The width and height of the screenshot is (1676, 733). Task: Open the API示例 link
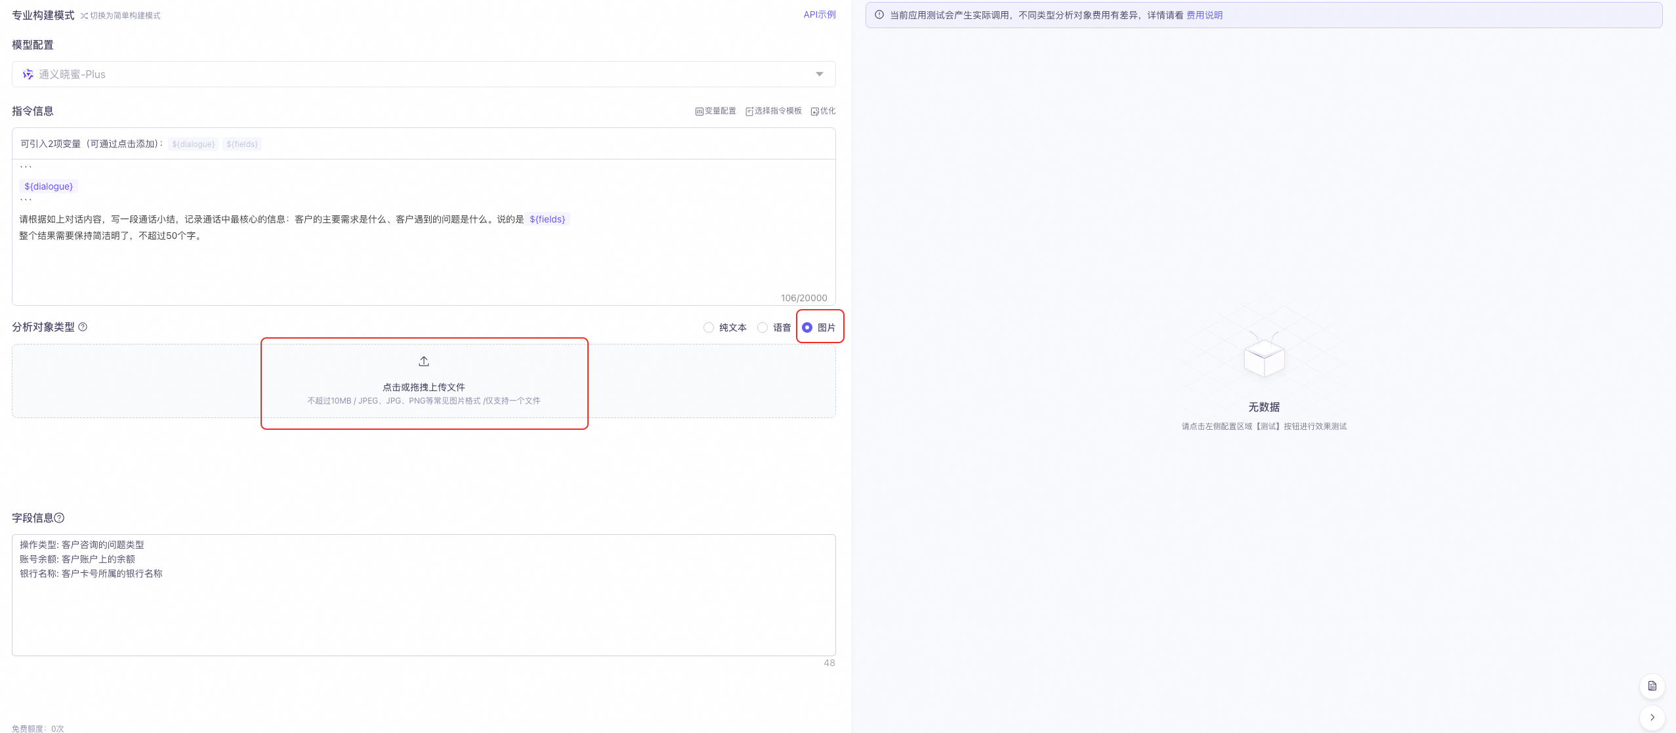coord(820,14)
